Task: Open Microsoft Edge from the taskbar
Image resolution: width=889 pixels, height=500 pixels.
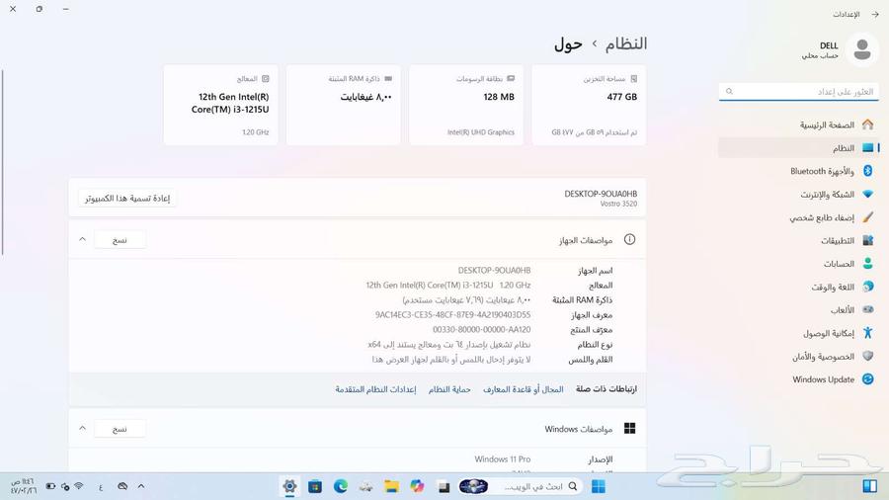Action: click(x=340, y=486)
